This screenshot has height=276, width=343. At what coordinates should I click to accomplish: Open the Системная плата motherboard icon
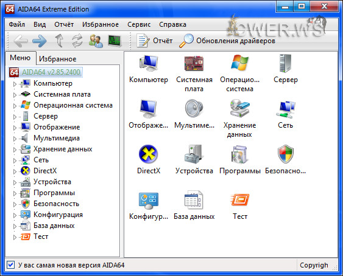point(194,64)
